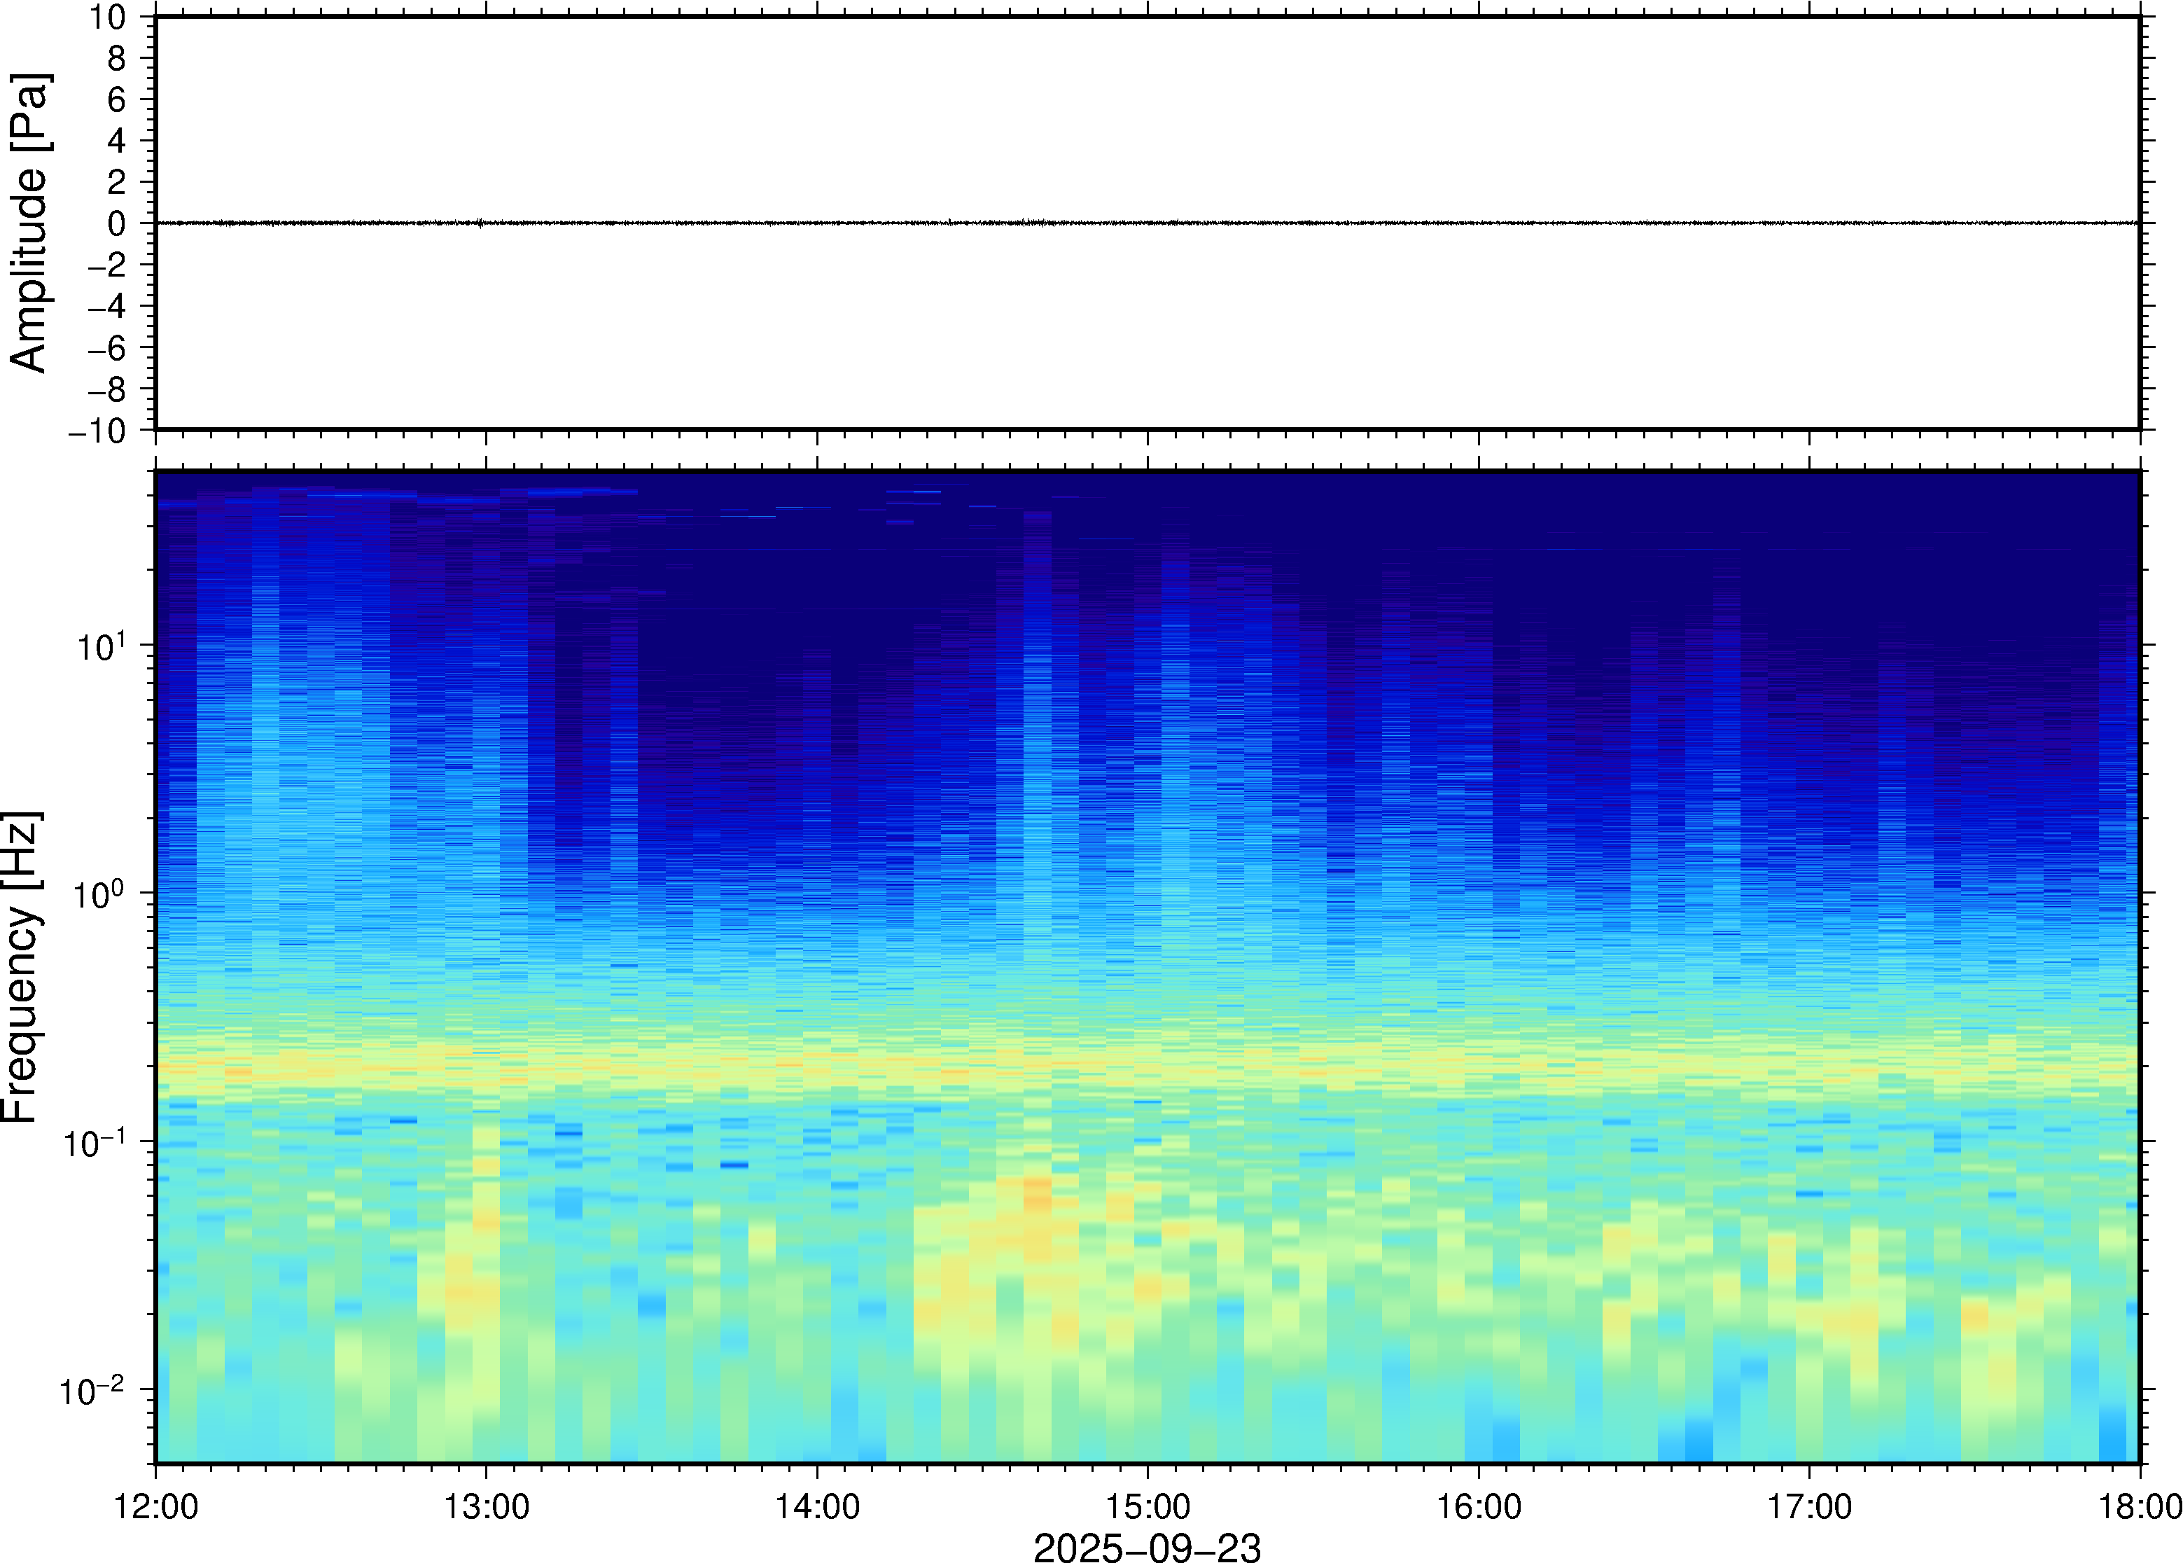Screen dimensions: 2183x1563
Task: Click the 10⁻¹ frequency tick label
Action: (x=95, y=1142)
